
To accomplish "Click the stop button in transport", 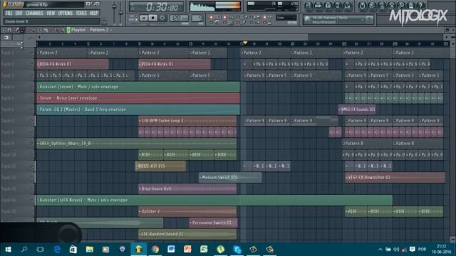I will [x=152, y=18].
